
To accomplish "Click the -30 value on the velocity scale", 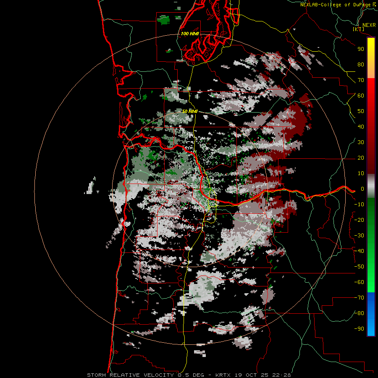I will click(x=359, y=236).
